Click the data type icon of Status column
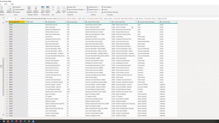The height and width of the screenshot is (123, 219). pos(28,22)
